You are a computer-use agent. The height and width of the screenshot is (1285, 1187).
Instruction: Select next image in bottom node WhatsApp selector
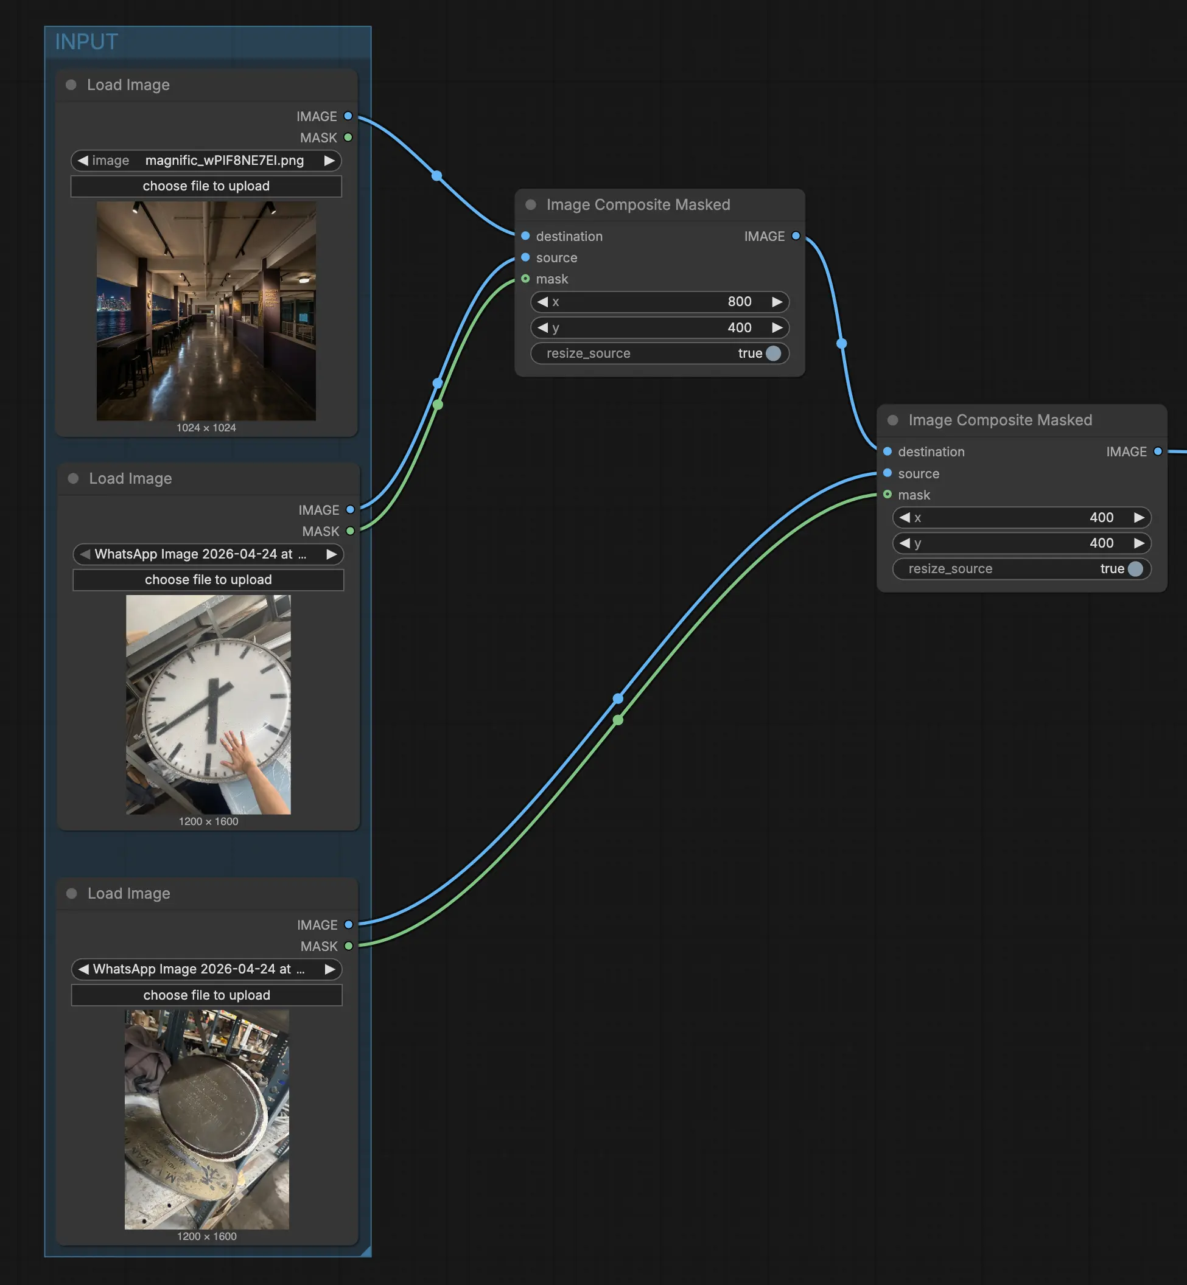pos(330,969)
